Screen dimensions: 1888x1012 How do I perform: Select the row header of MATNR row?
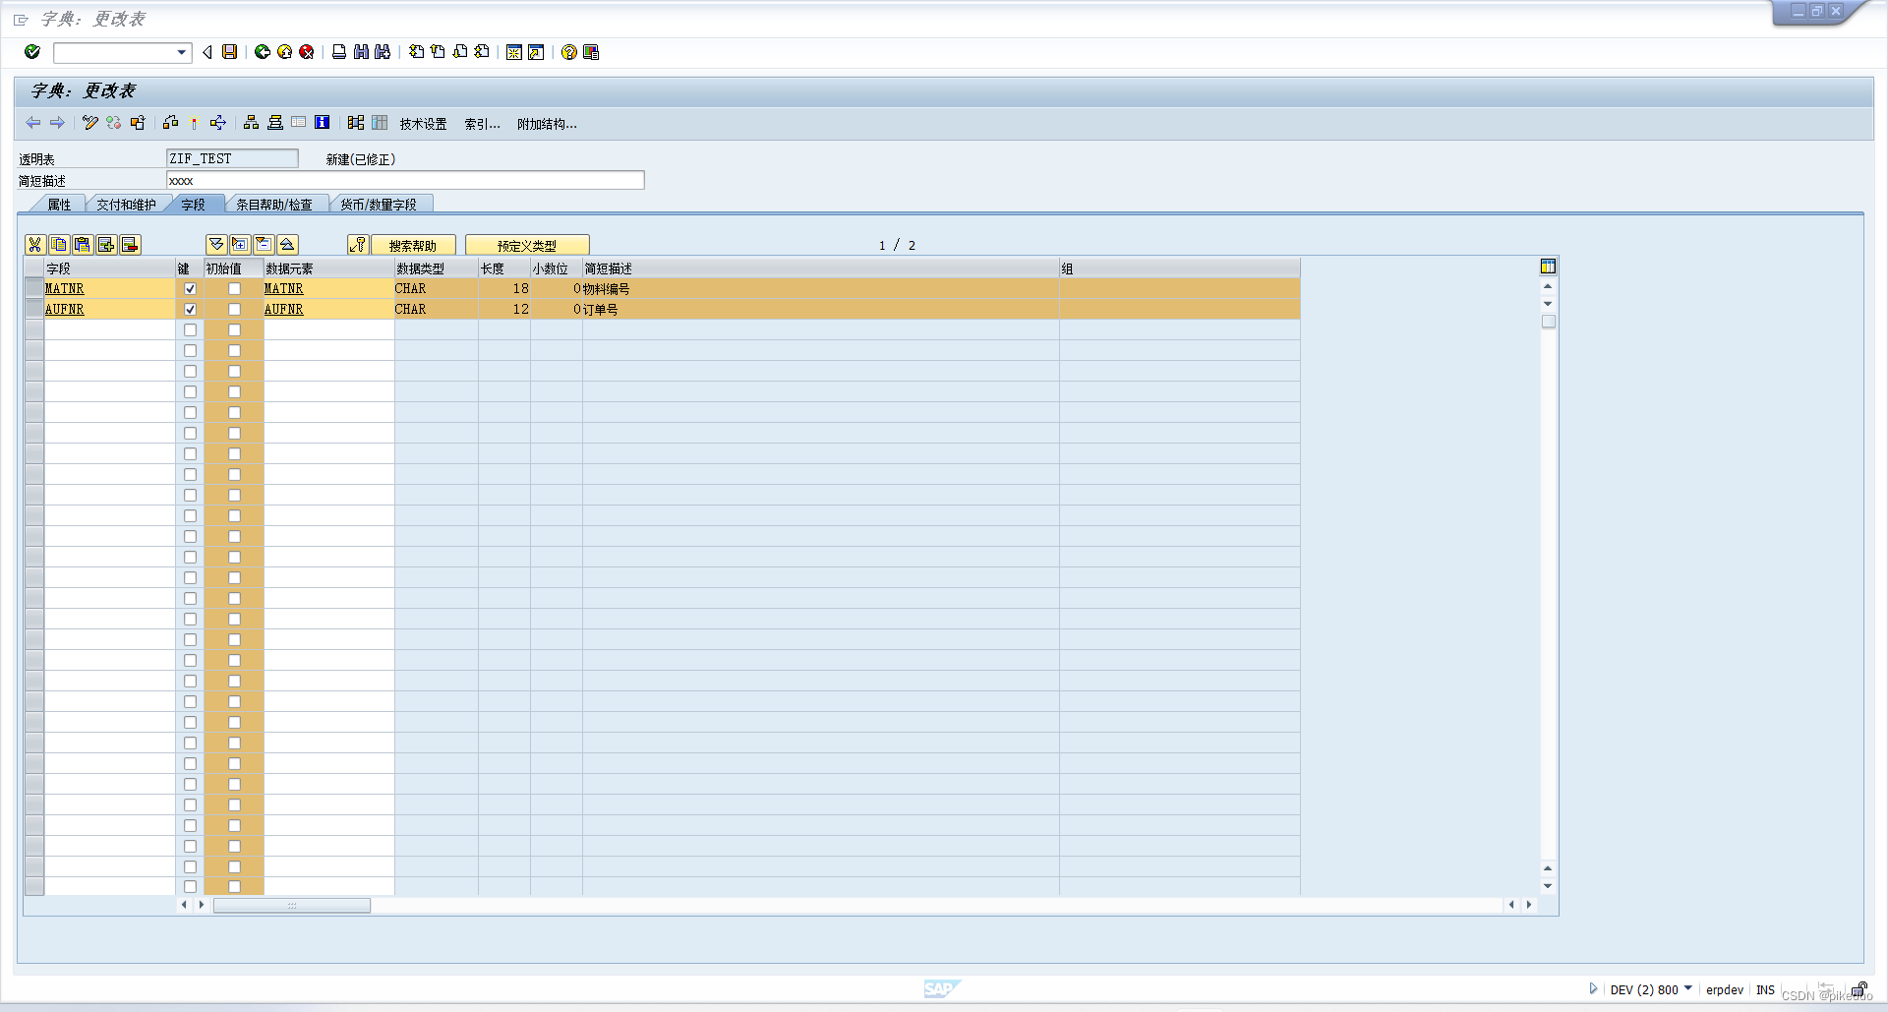pyautogui.click(x=34, y=289)
